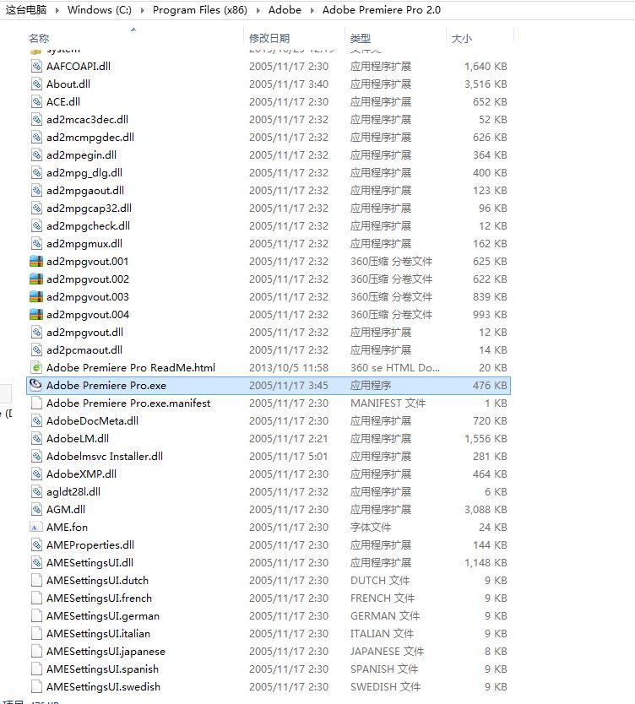Sort by the 大小 column header

click(462, 39)
